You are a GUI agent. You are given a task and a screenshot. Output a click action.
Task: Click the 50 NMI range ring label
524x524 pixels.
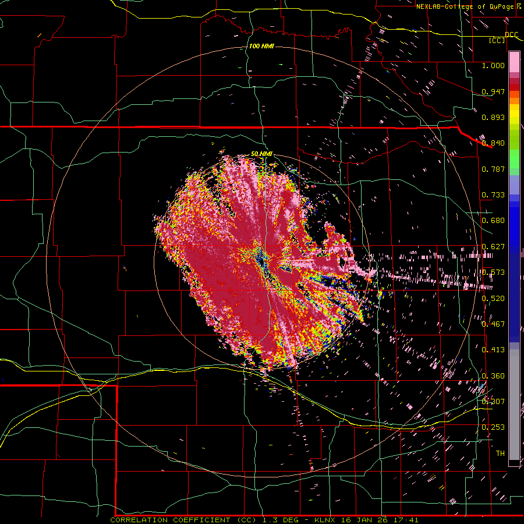pyautogui.click(x=261, y=154)
